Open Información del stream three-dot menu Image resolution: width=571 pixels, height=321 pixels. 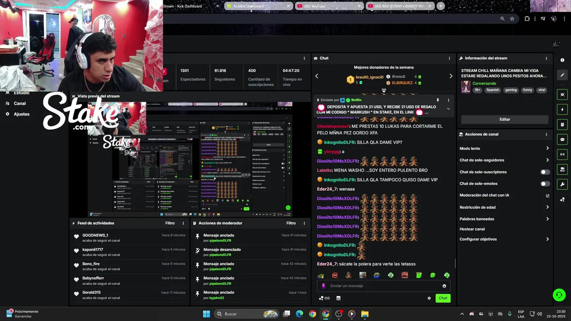[546, 58]
